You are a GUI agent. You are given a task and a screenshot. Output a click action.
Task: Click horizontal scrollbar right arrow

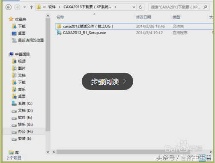click(x=211, y=152)
